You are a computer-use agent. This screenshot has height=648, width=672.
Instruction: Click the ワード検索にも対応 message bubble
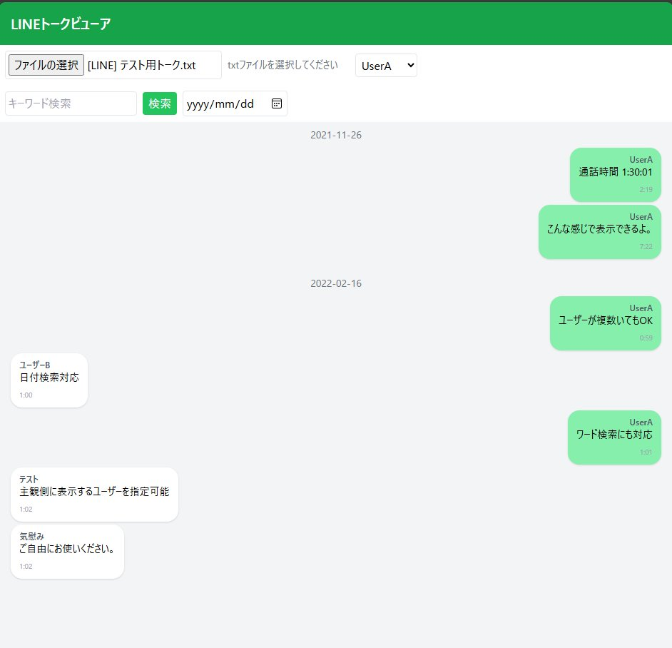[x=614, y=437]
